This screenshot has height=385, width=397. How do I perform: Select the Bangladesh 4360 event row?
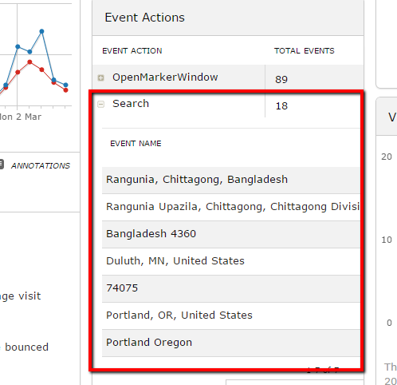point(231,234)
